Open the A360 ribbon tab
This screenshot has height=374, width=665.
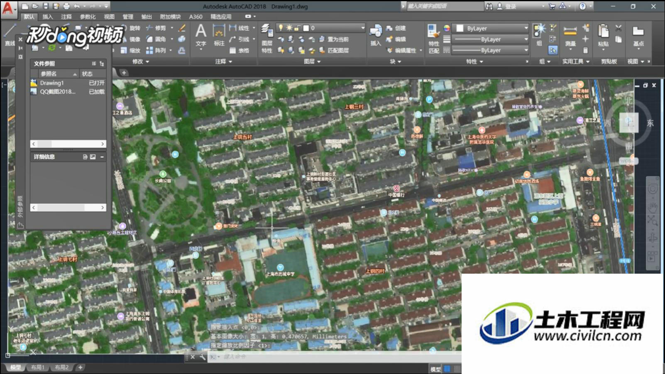[x=196, y=17]
